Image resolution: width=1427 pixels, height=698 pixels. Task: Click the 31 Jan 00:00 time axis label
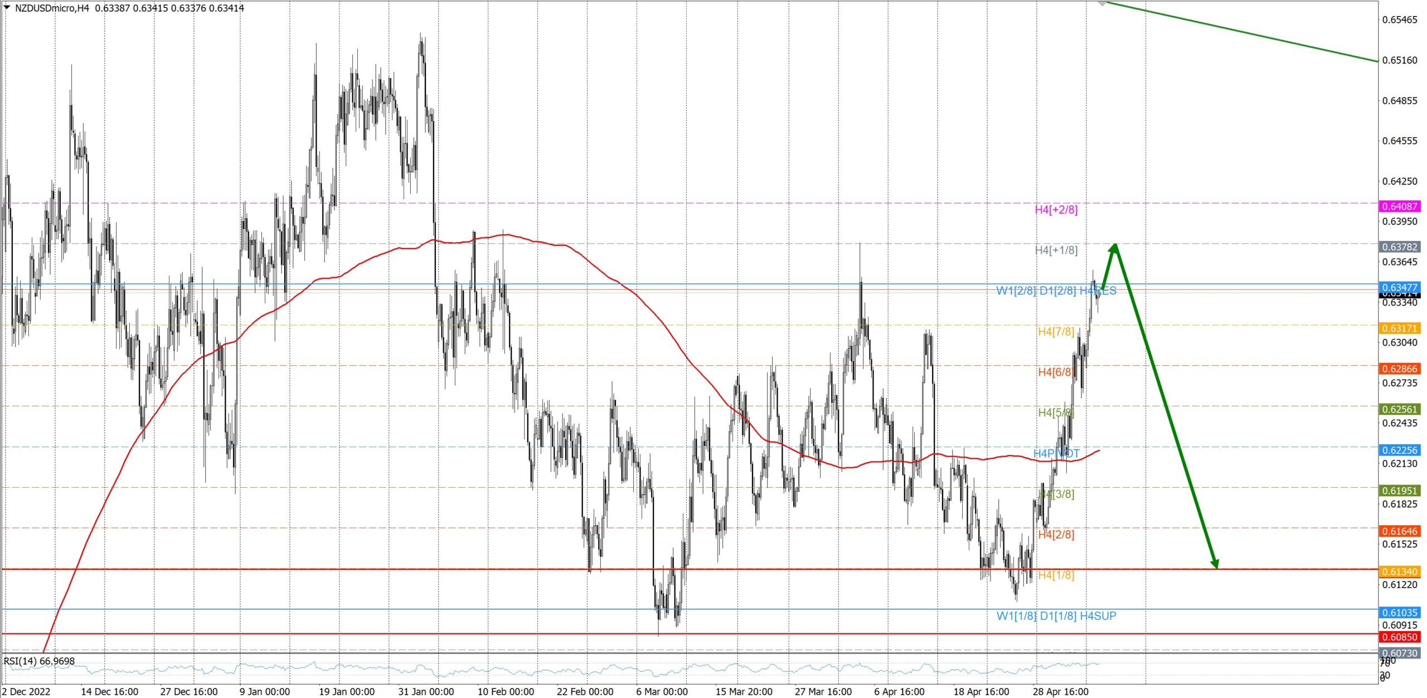pyautogui.click(x=425, y=691)
